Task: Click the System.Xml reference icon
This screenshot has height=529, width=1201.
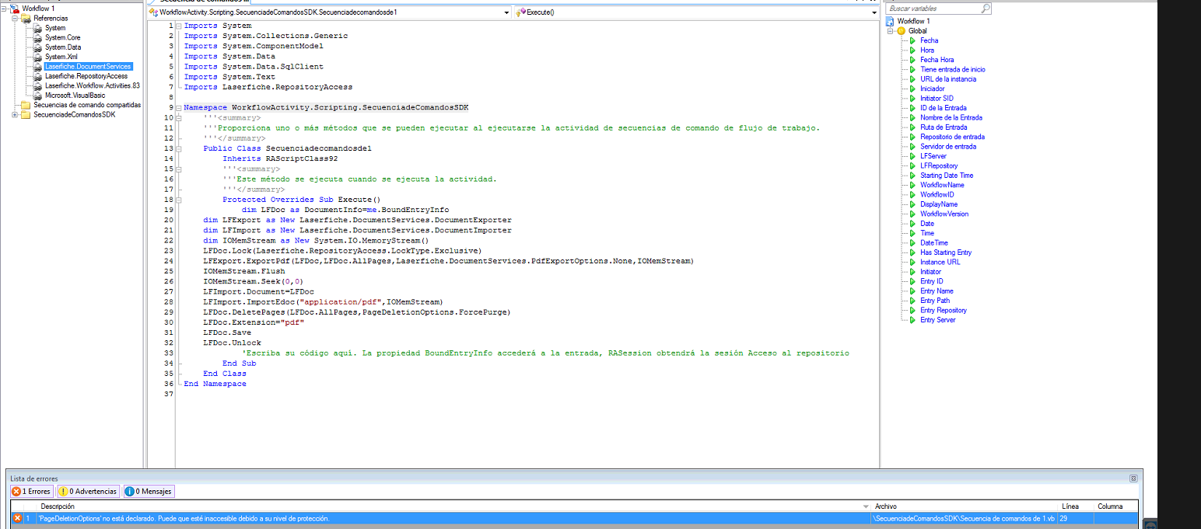Action: [38, 57]
